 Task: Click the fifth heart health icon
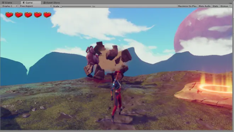click(47, 15)
